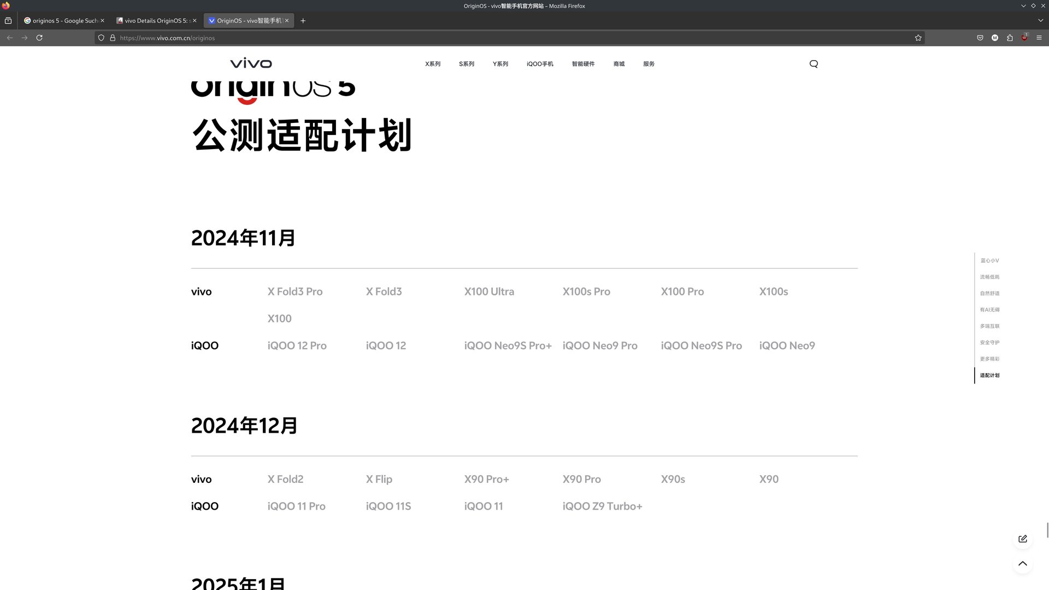Open the X系列 navigation menu
This screenshot has height=590, width=1049.
pyautogui.click(x=432, y=64)
